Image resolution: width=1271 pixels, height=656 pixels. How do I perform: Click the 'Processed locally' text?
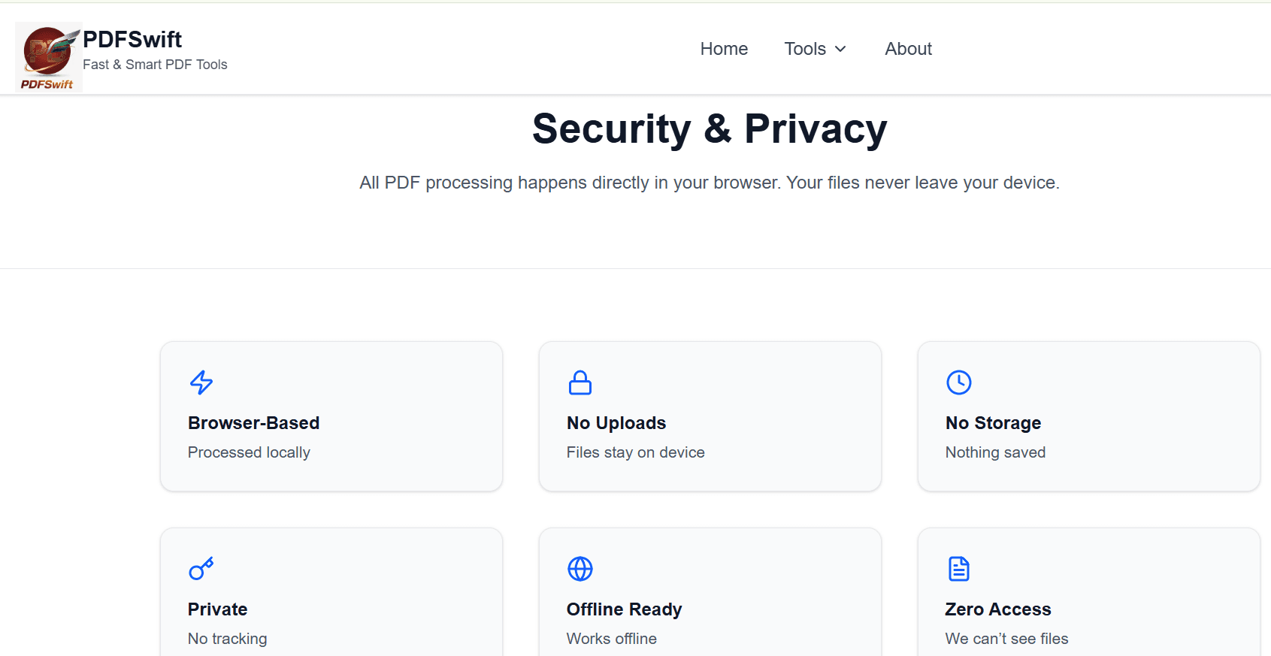point(249,452)
